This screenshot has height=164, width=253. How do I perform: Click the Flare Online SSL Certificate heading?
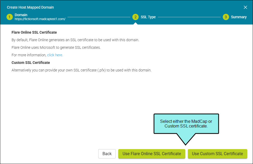(34, 33)
